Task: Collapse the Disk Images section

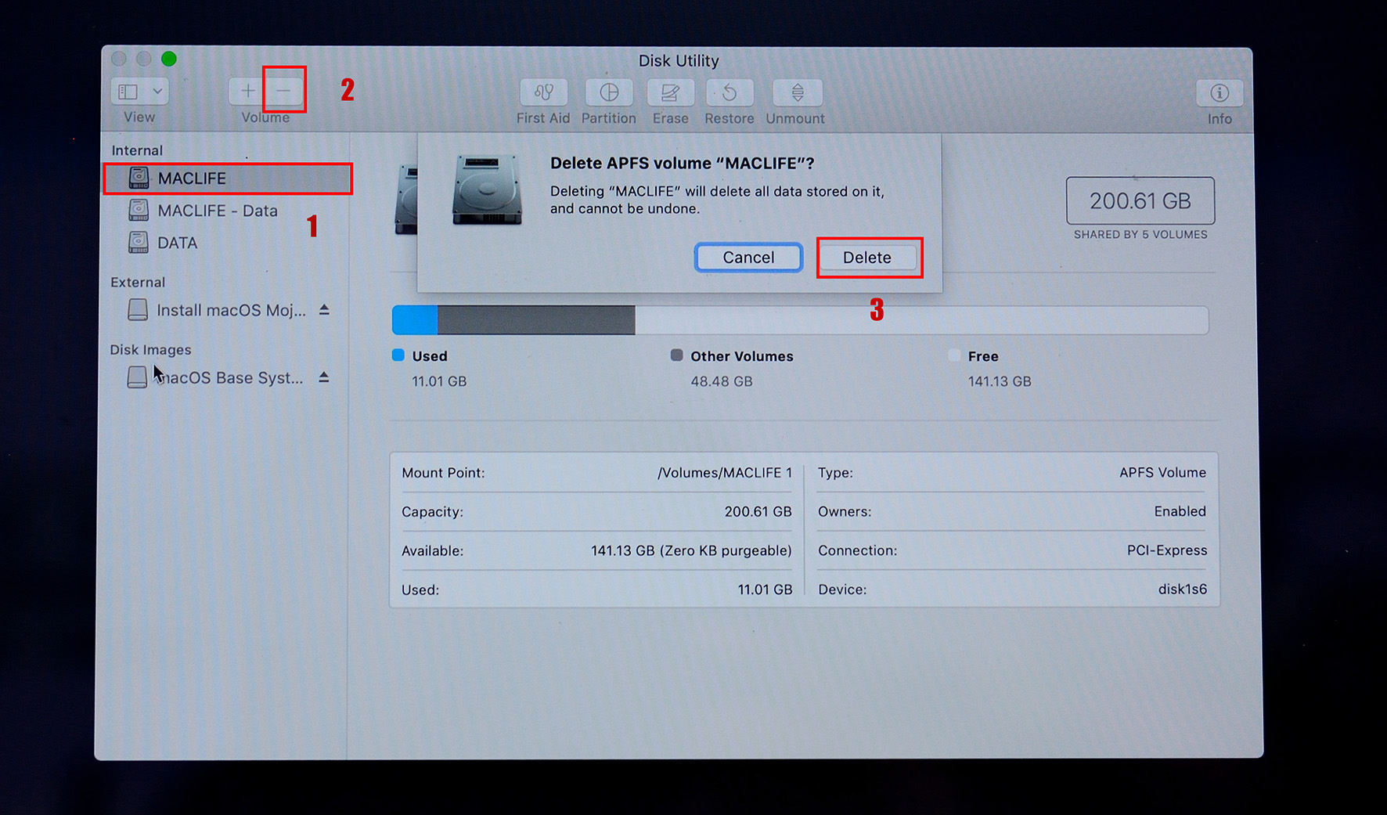Action: [x=151, y=350]
